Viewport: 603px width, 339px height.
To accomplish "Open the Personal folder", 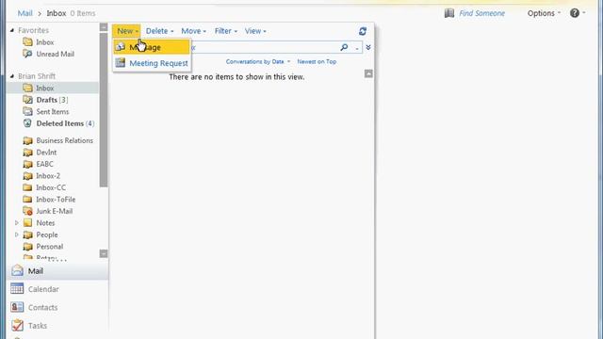I will (x=50, y=247).
